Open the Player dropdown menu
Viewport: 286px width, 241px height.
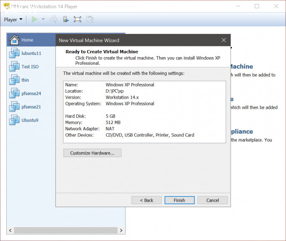click(x=13, y=20)
